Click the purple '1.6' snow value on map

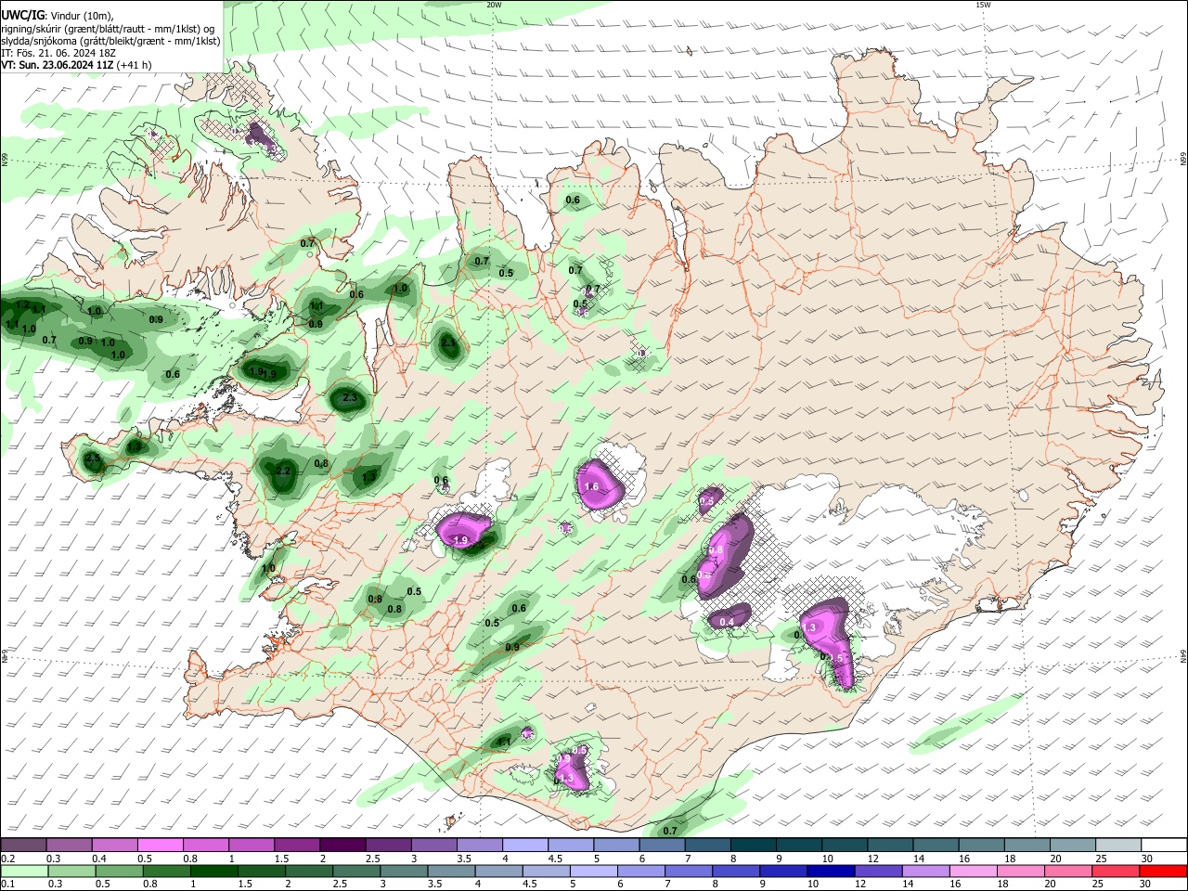click(591, 487)
